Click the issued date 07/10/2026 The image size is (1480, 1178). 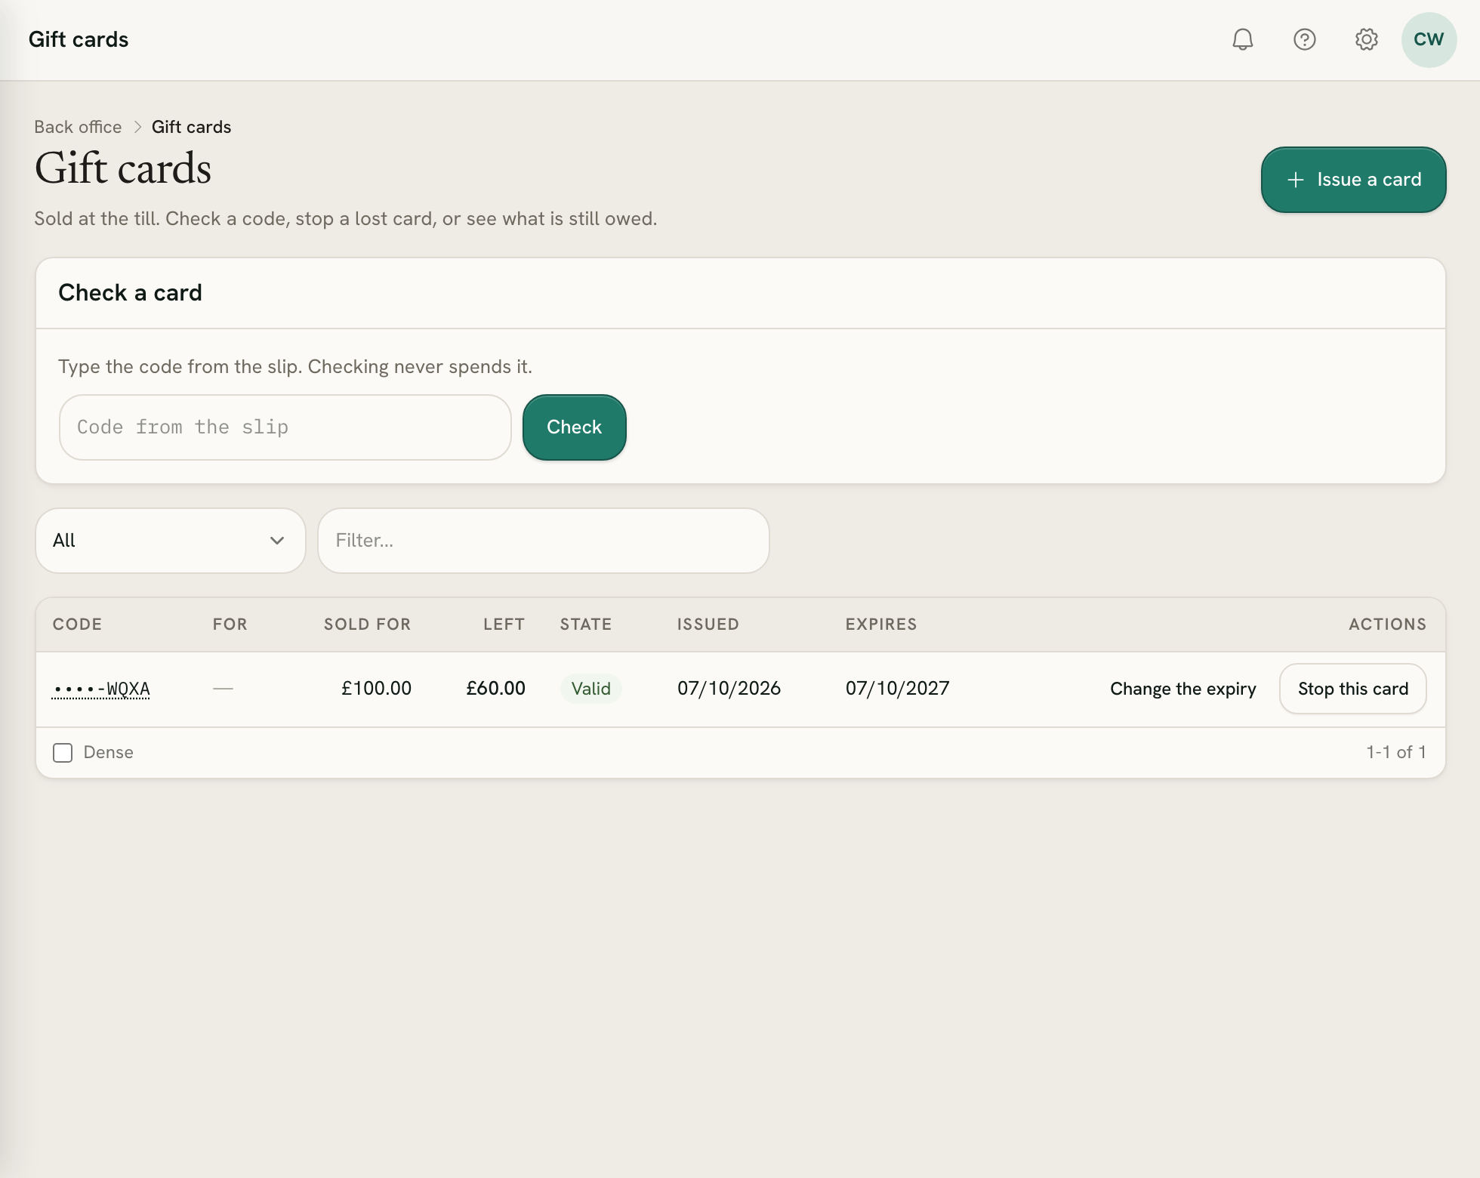tap(729, 689)
